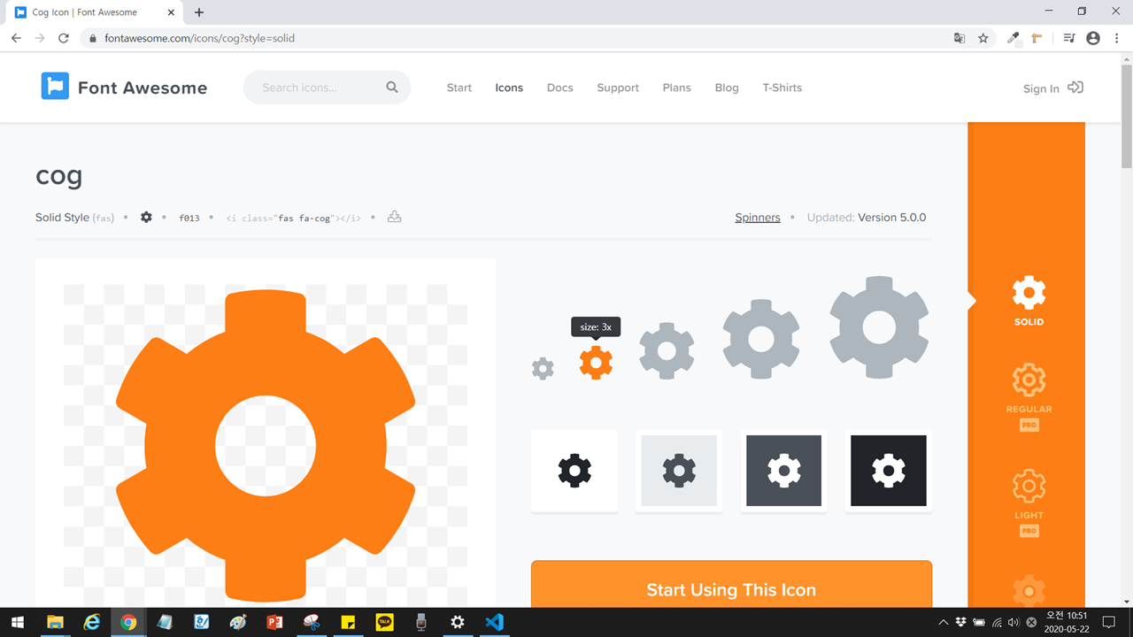Click the Sign In arrow icon

[x=1075, y=88]
